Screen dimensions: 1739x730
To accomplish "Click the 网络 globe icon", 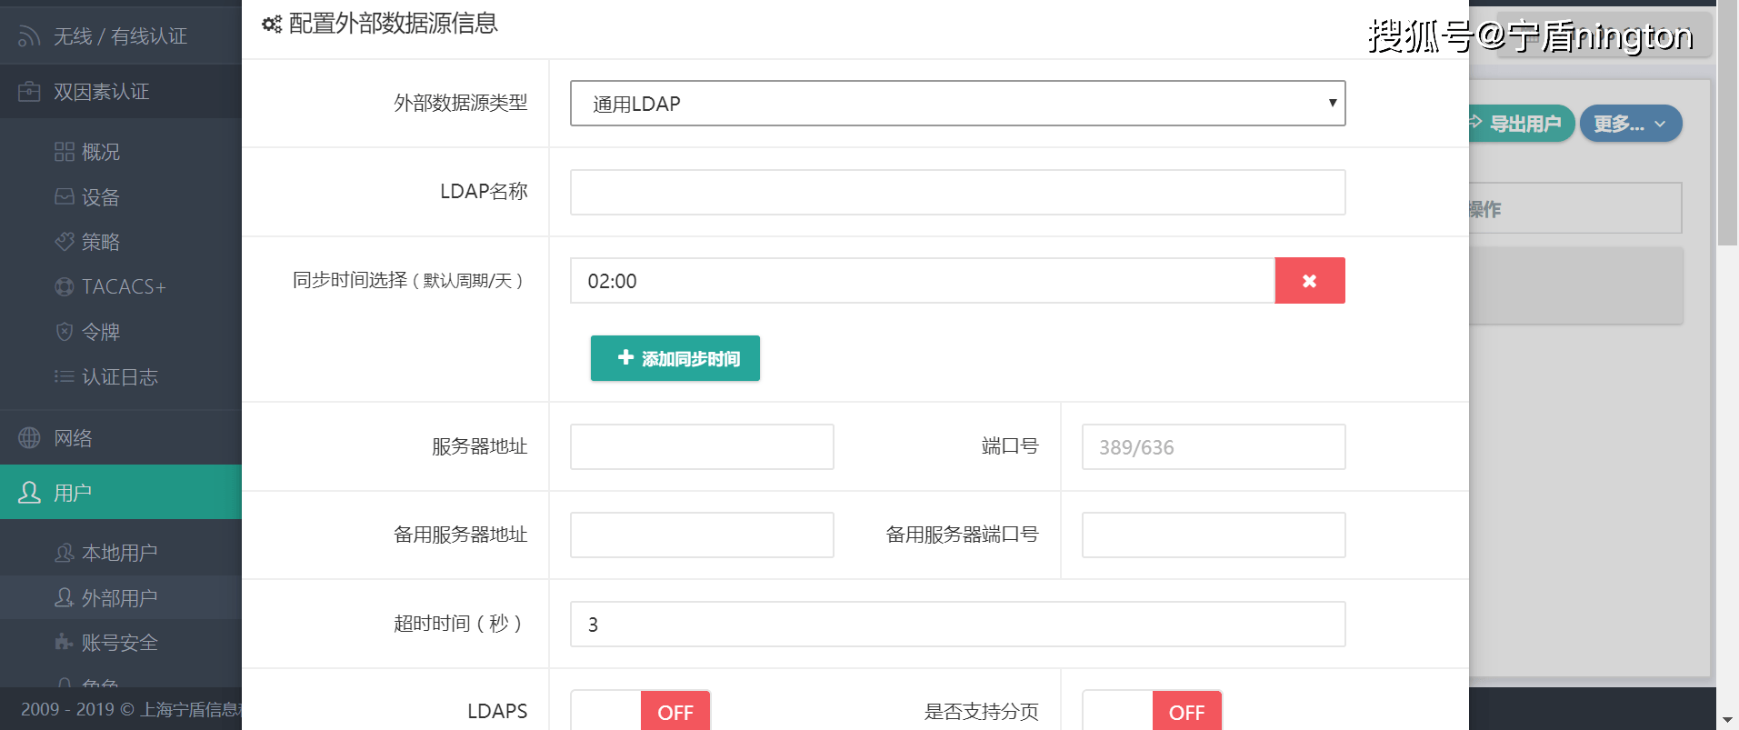I will 29,437.
